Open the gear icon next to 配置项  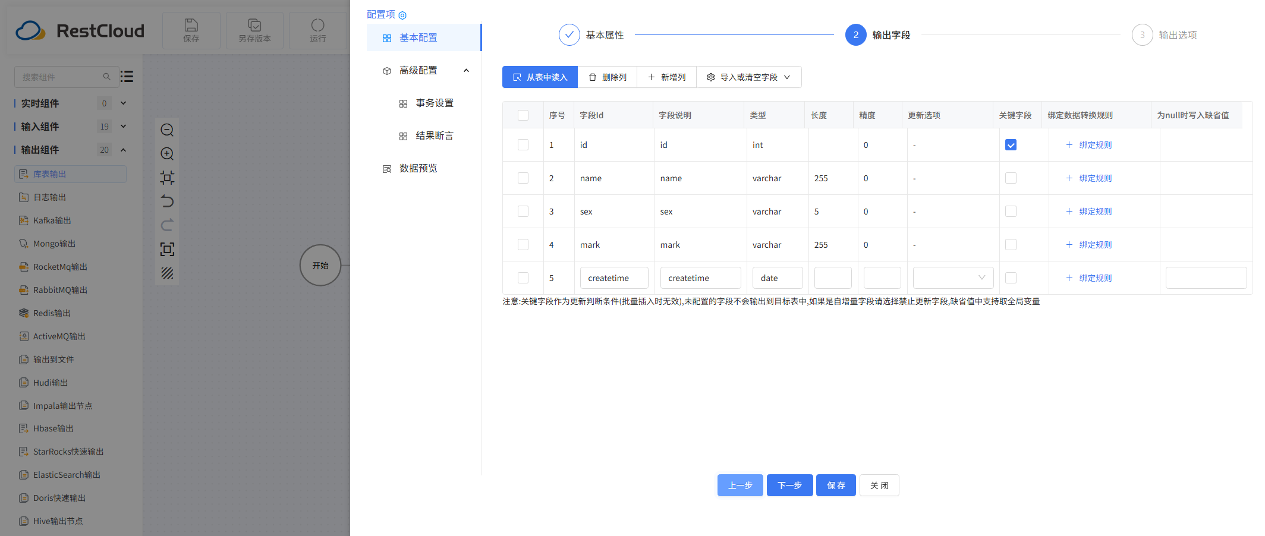click(403, 14)
